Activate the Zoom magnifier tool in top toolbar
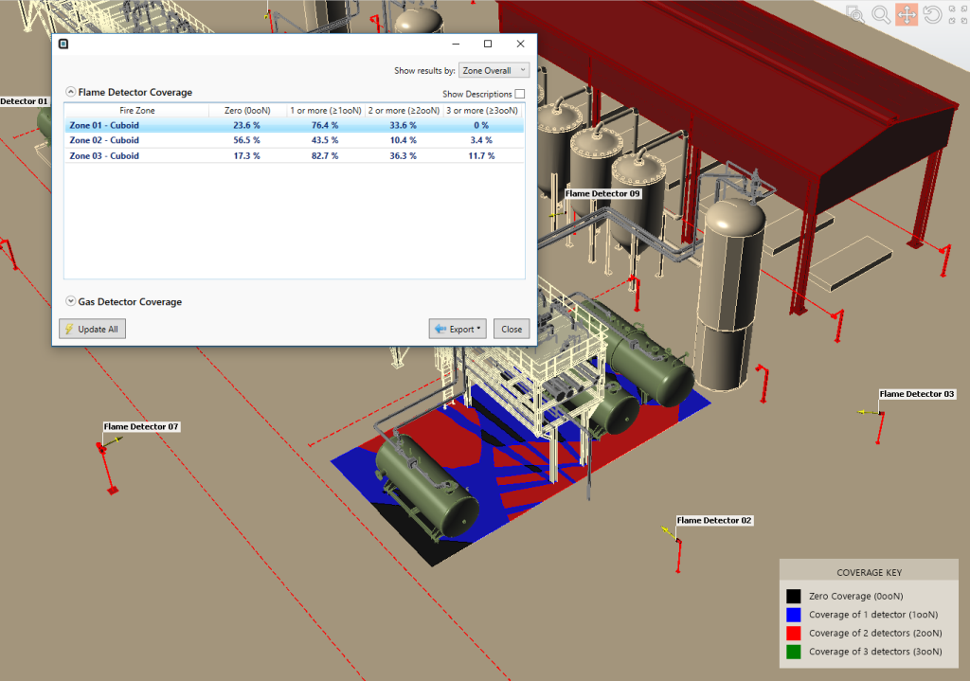 tap(879, 14)
